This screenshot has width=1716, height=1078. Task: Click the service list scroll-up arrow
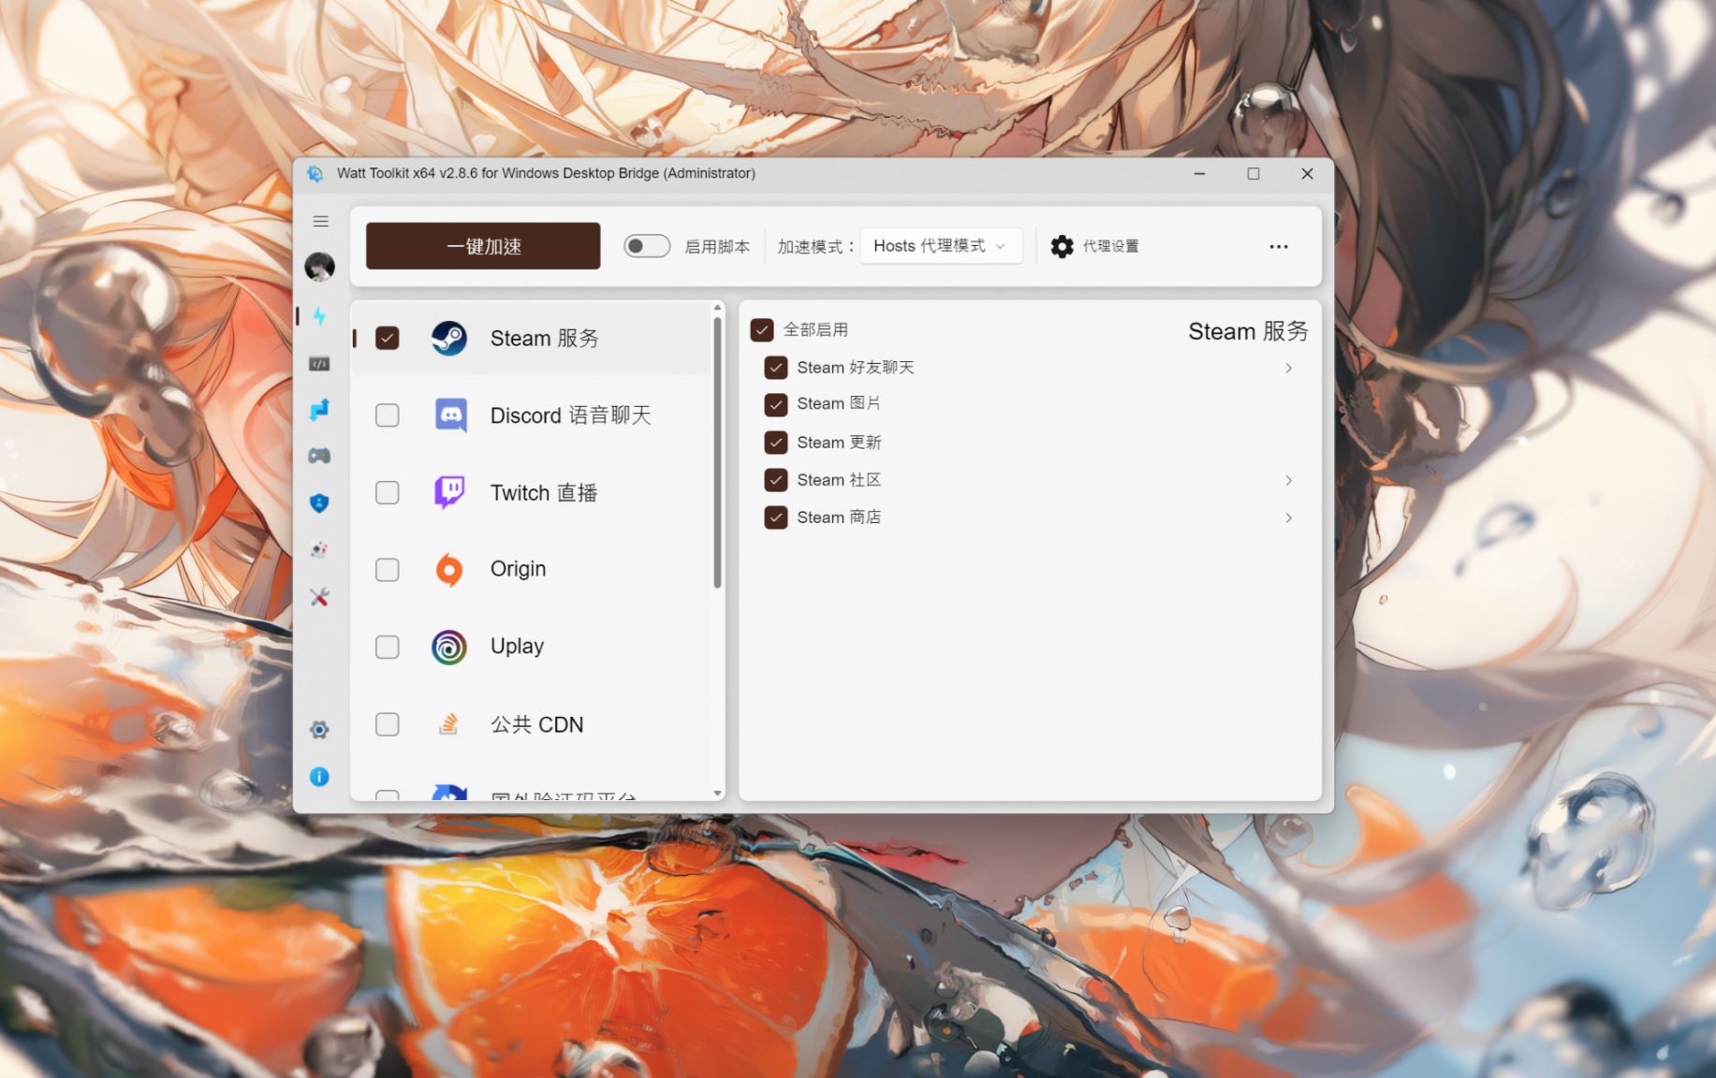(x=717, y=307)
